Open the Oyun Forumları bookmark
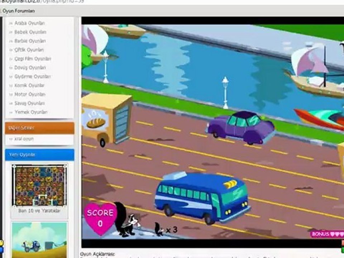 [18, 11]
